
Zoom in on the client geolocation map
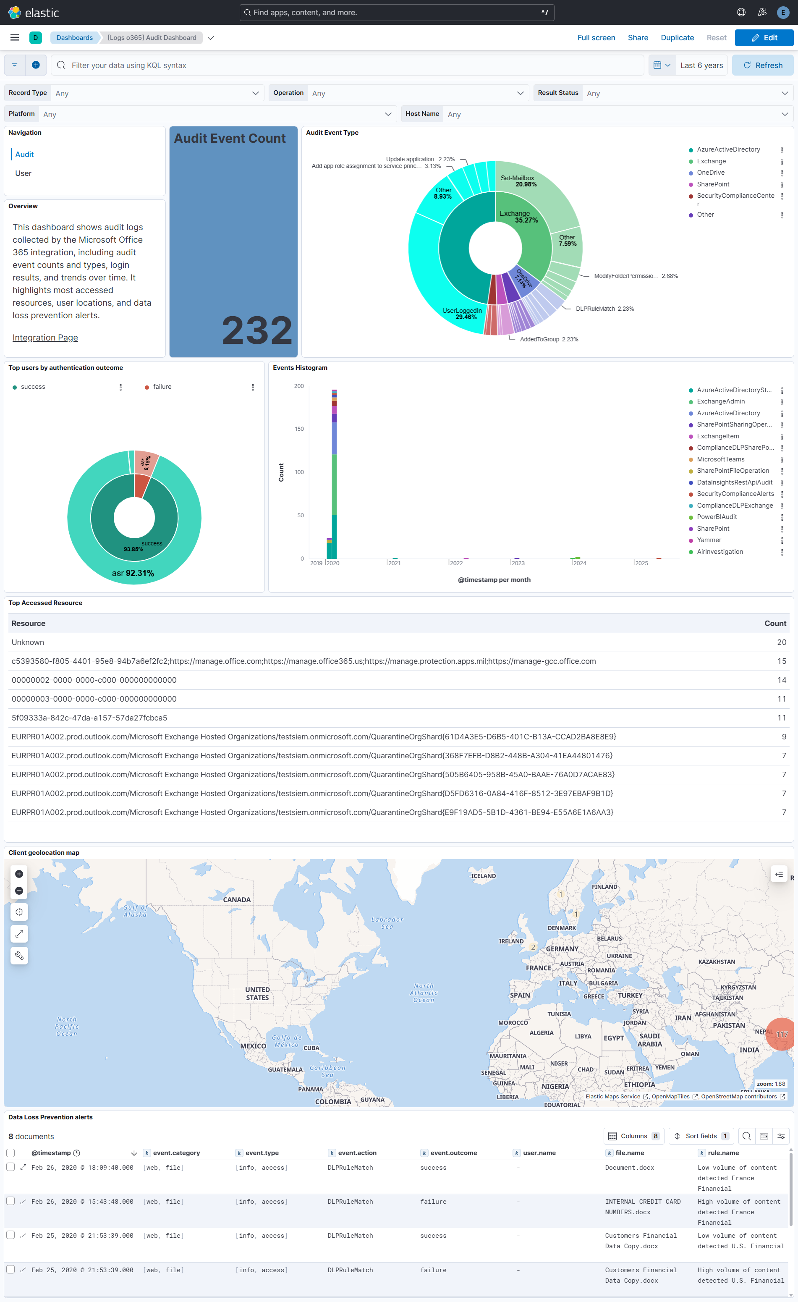[19, 874]
